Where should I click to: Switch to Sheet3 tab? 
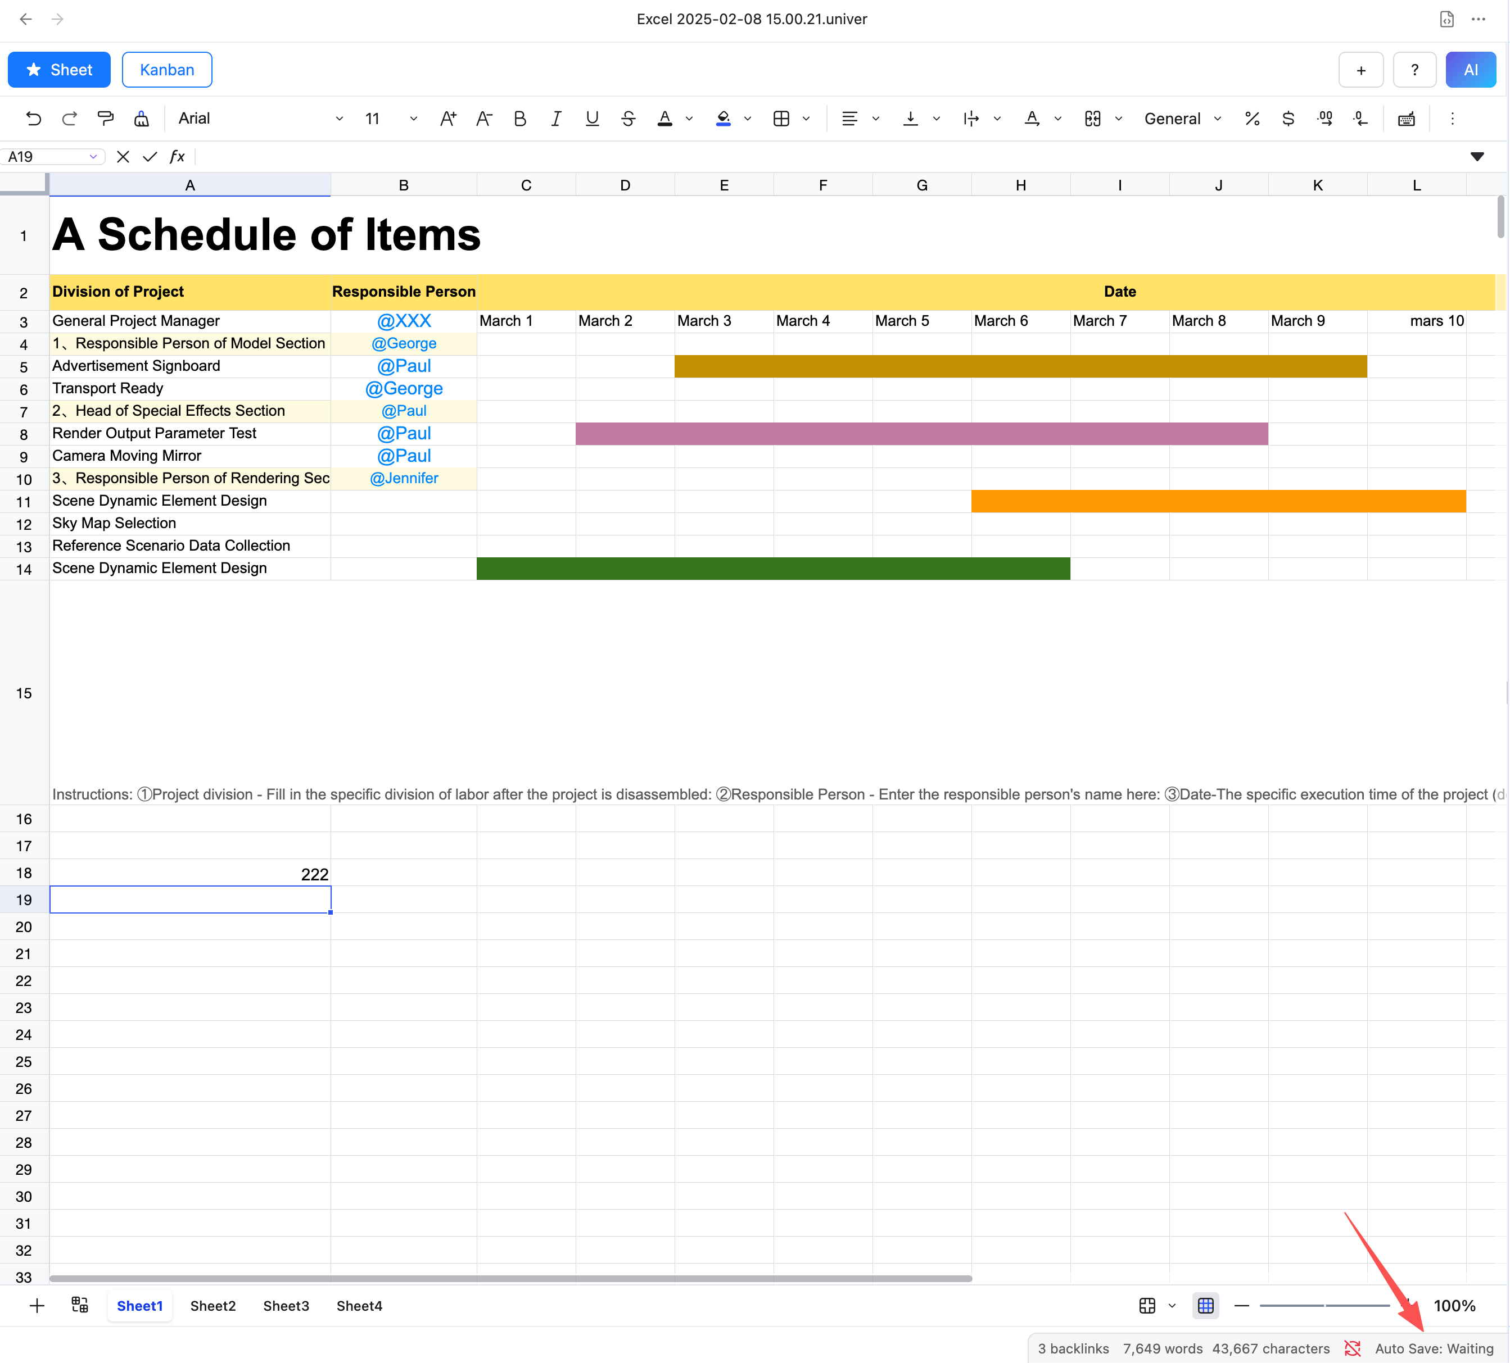click(x=286, y=1305)
